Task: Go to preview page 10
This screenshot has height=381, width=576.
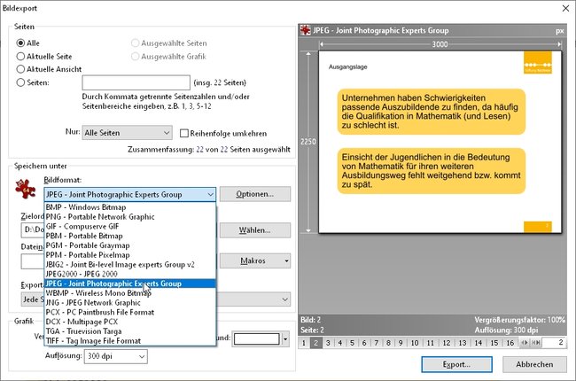Action: pos(415,343)
